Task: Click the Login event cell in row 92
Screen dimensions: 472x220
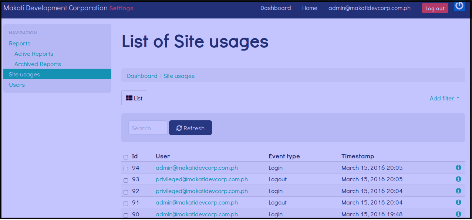Action: [x=276, y=191]
